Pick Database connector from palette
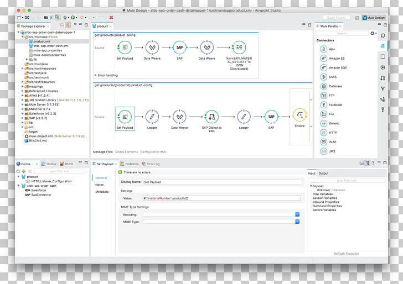This screenshot has height=284, width=403. click(x=331, y=86)
